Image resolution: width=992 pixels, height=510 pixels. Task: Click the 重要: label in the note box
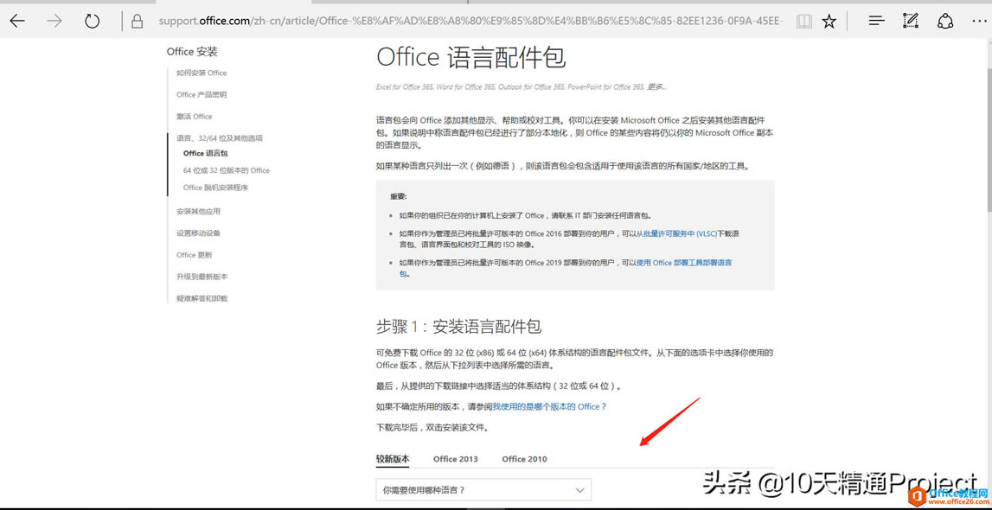click(x=399, y=196)
